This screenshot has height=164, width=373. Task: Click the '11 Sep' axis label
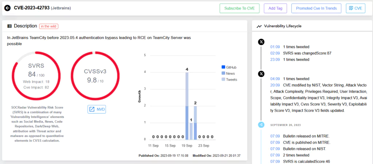click(153, 146)
